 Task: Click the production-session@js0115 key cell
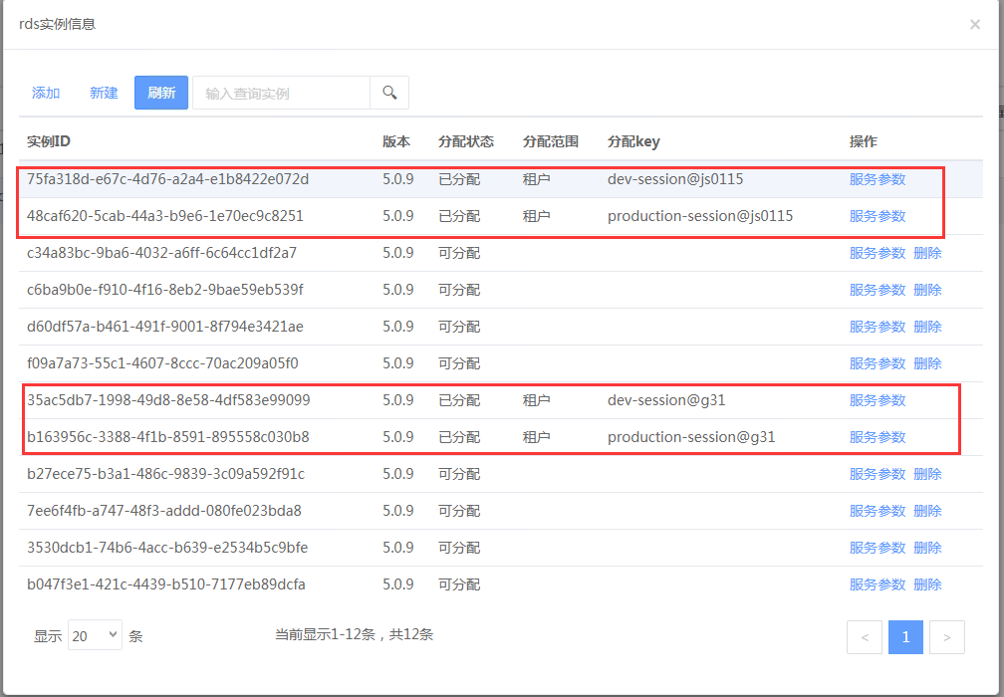(700, 216)
